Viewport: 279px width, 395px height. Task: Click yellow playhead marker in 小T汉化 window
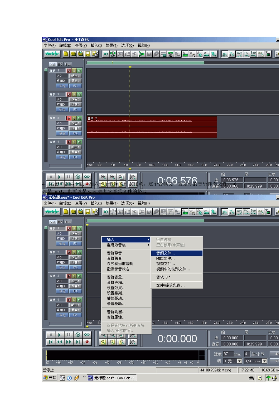tap(130, 67)
